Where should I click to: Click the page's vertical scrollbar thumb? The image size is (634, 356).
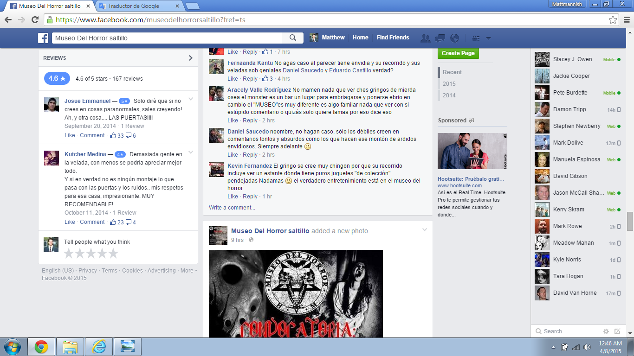point(630,221)
